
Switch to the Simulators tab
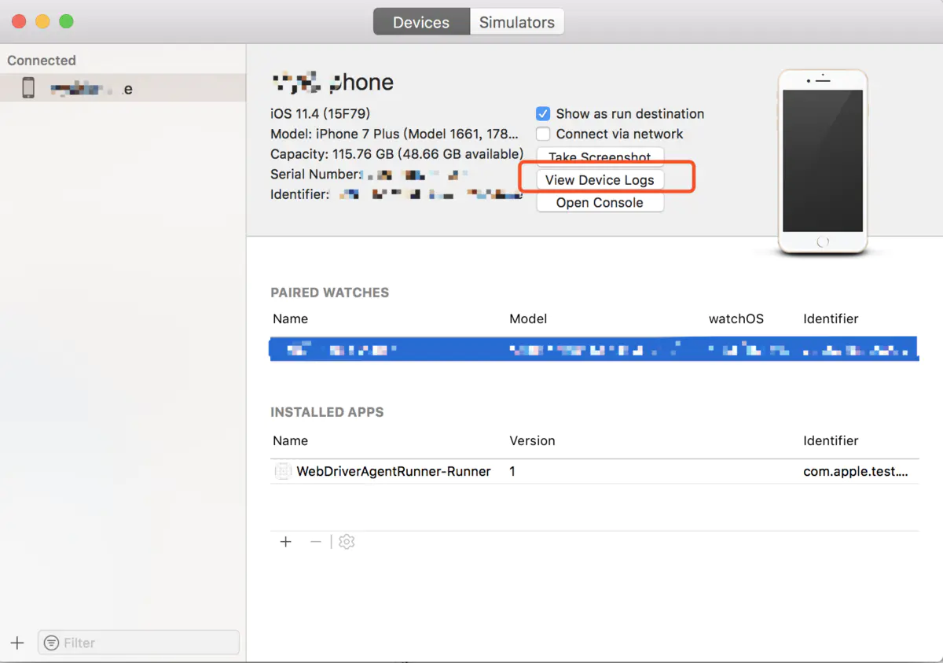517,22
